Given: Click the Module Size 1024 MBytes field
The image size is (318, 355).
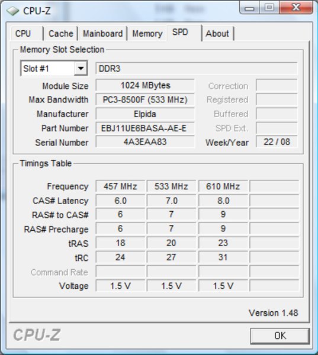Looking at the screenshot, I should 145,85.
